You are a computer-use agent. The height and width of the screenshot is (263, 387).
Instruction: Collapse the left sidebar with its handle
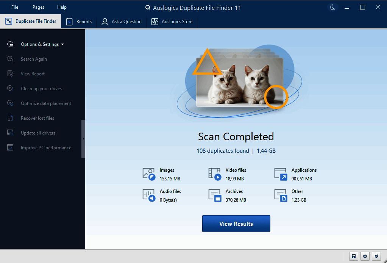click(83, 139)
